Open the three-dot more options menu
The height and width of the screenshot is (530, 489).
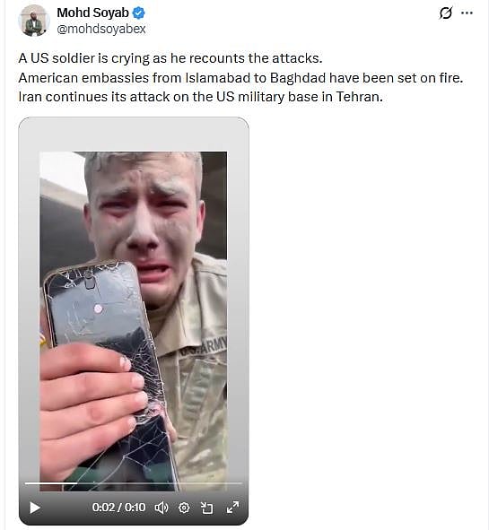point(467,13)
